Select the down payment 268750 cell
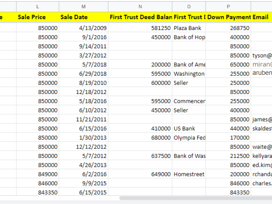 coord(228,28)
